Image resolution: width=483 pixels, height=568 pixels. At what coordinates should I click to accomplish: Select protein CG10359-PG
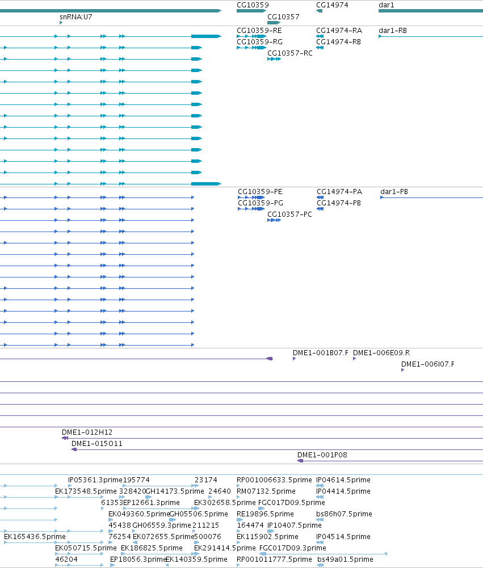pos(260,203)
